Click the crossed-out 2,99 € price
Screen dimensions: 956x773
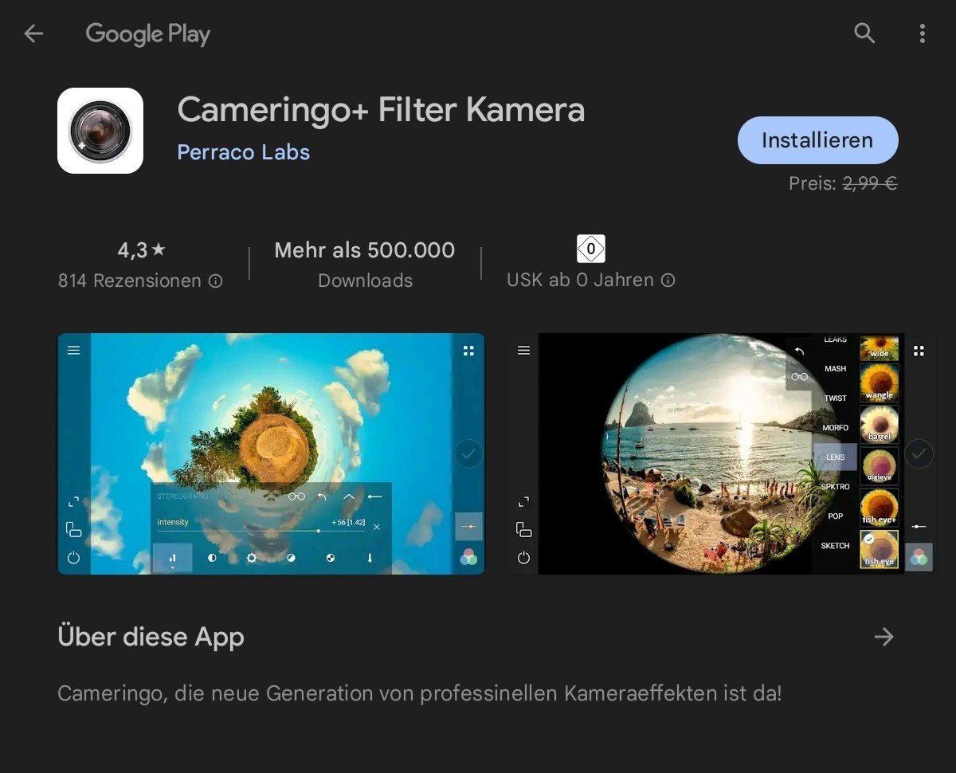tap(870, 183)
